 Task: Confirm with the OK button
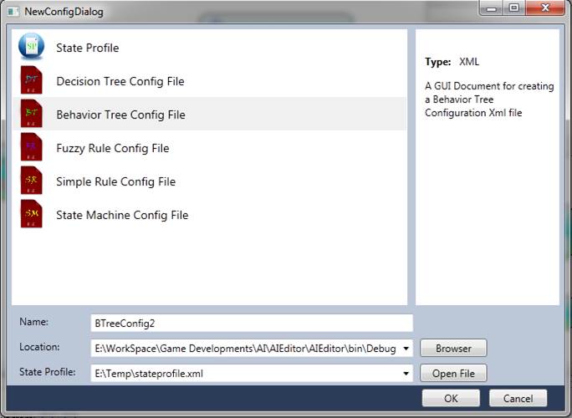coord(451,398)
